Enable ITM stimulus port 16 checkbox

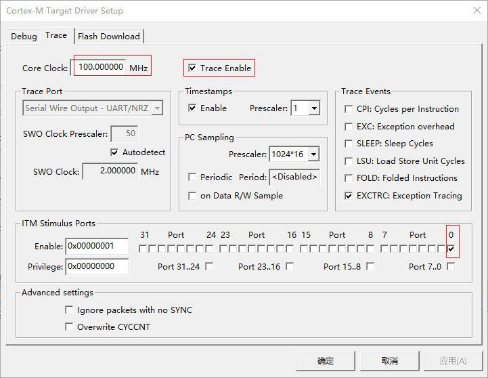[290, 249]
